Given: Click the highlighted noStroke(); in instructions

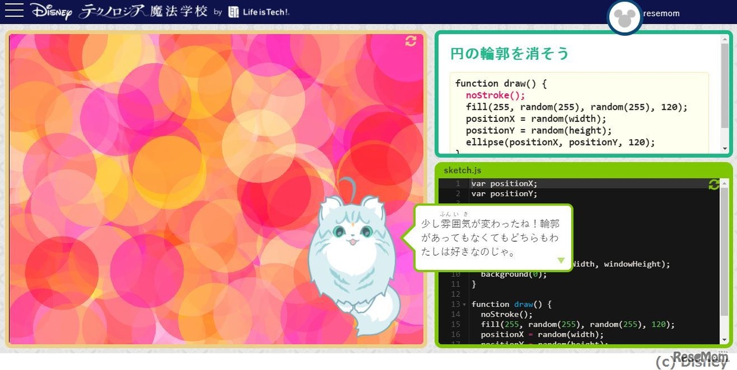Looking at the screenshot, I should (495, 96).
